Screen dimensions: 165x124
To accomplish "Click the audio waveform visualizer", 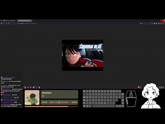I will click(x=60, y=102).
